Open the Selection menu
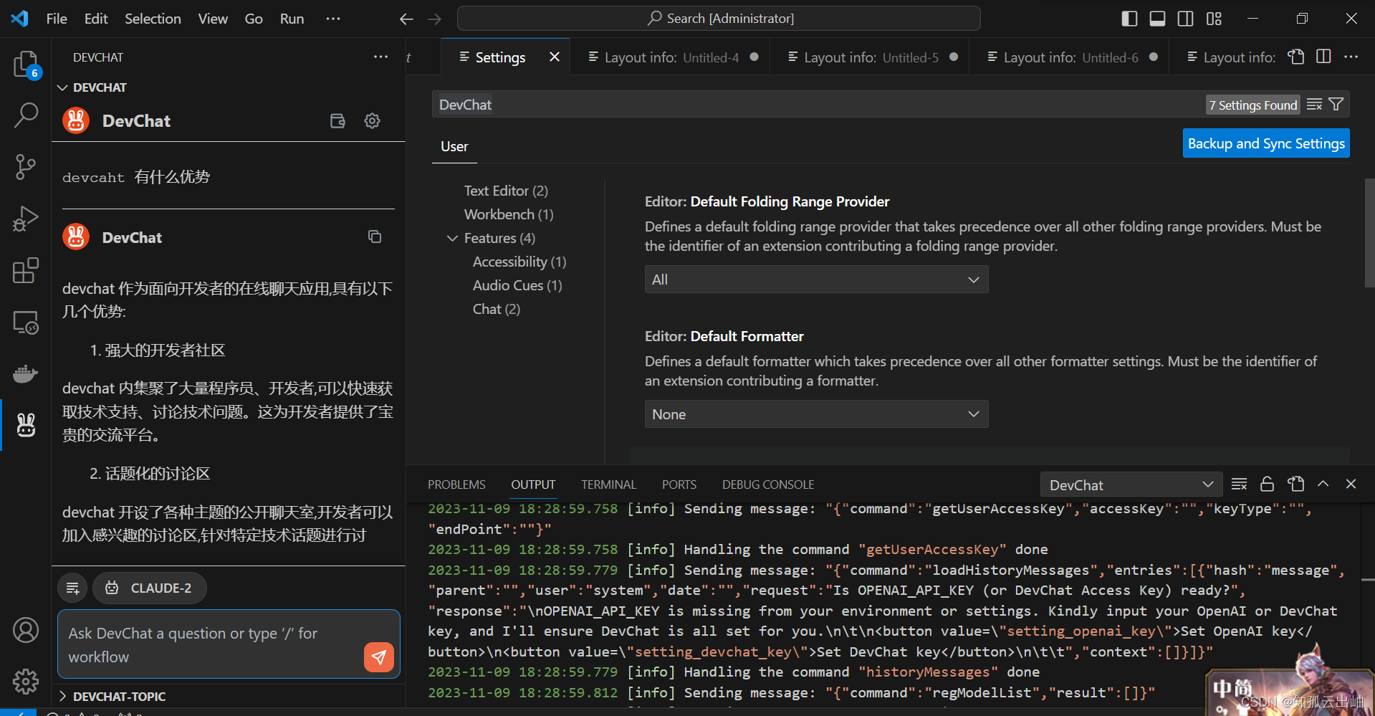The image size is (1375, 716). (x=153, y=19)
